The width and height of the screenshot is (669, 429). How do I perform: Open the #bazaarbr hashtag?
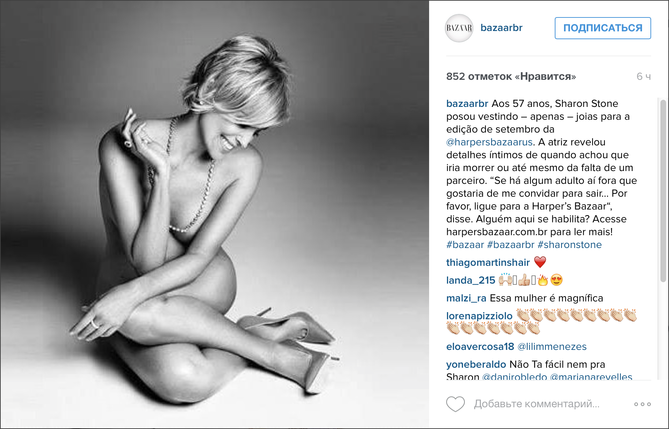(x=511, y=245)
